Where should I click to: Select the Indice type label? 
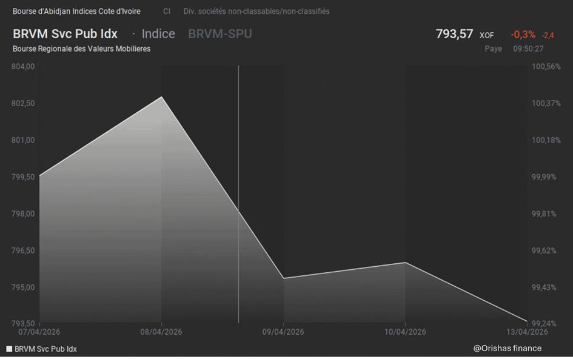[158, 34]
